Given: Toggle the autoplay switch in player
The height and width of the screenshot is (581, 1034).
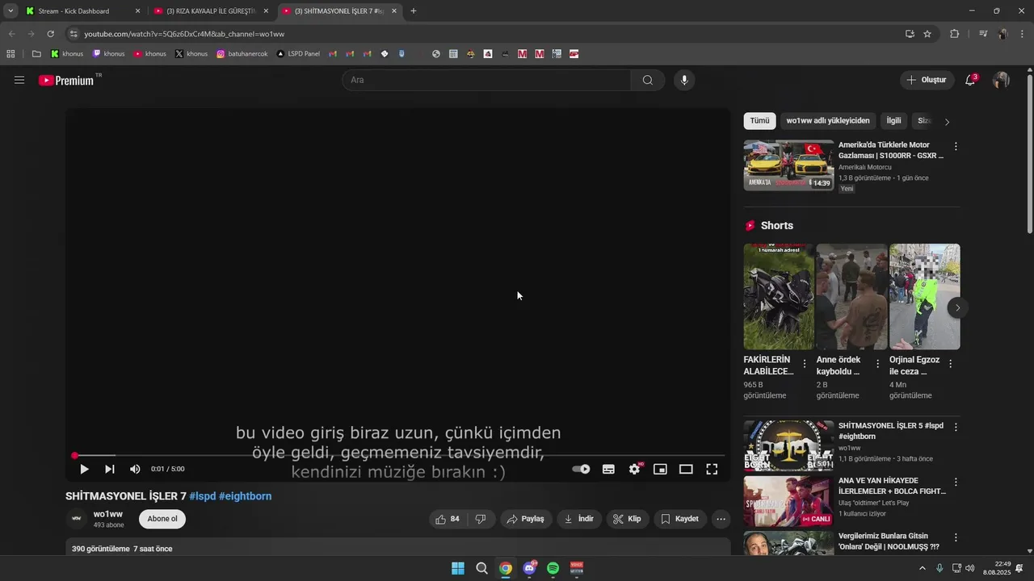Looking at the screenshot, I should pos(581,469).
